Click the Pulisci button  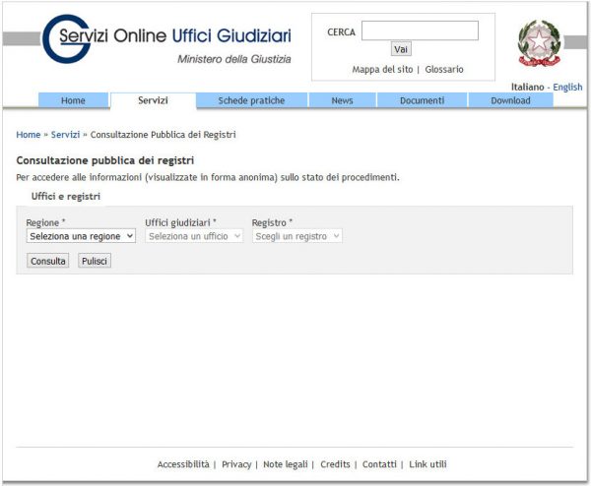(x=95, y=261)
